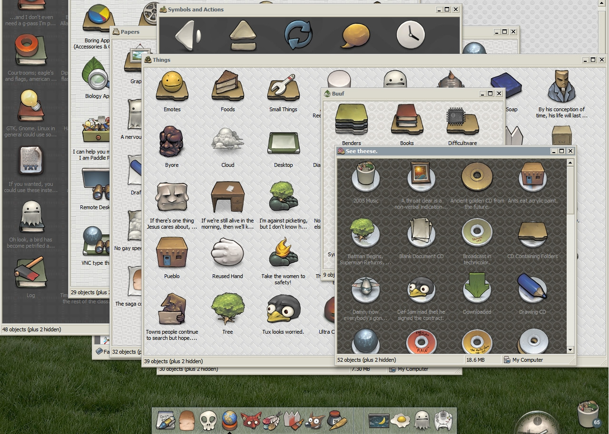Screen dimensions: 609x434
Task: Select the Desktop tray icon
Action: [x=283, y=143]
